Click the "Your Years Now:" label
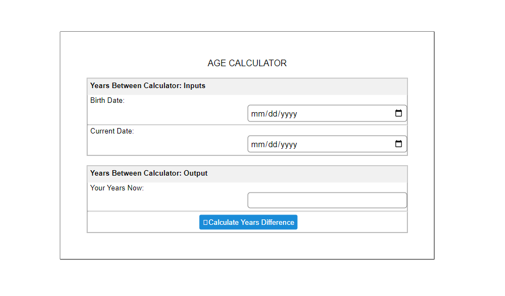 click(117, 188)
